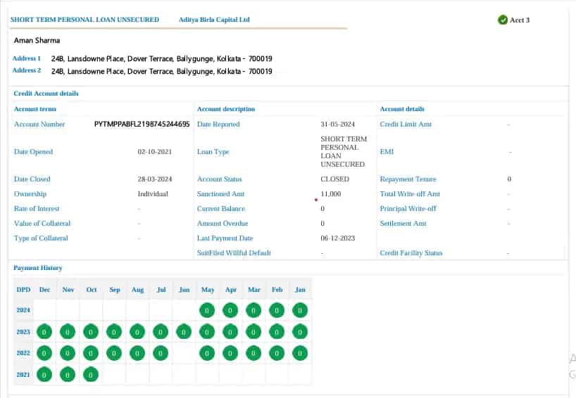Select the January 2024 DPD green circle

pyautogui.click(x=300, y=310)
